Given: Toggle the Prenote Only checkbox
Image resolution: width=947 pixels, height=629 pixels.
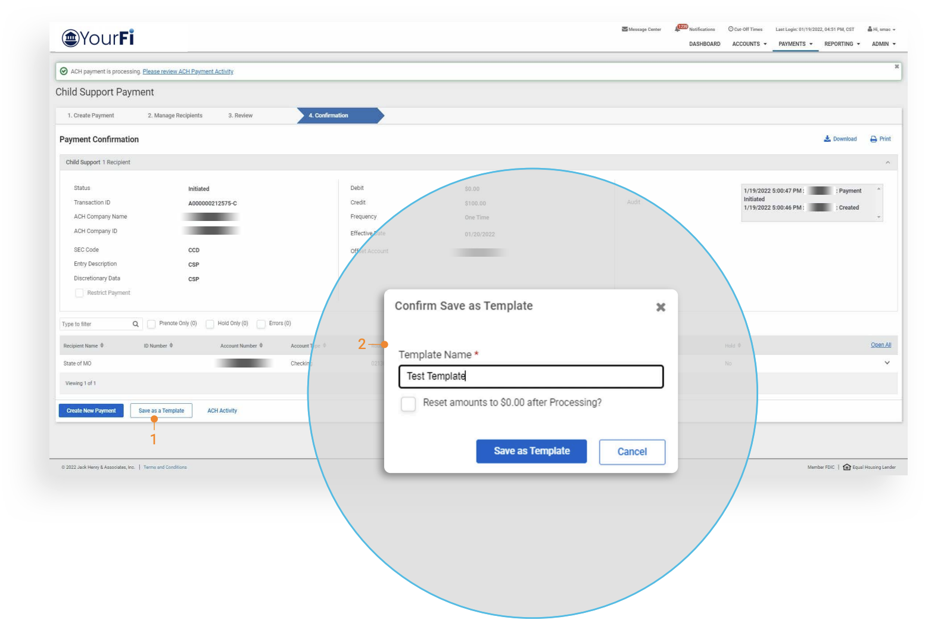Looking at the screenshot, I should click(x=151, y=324).
